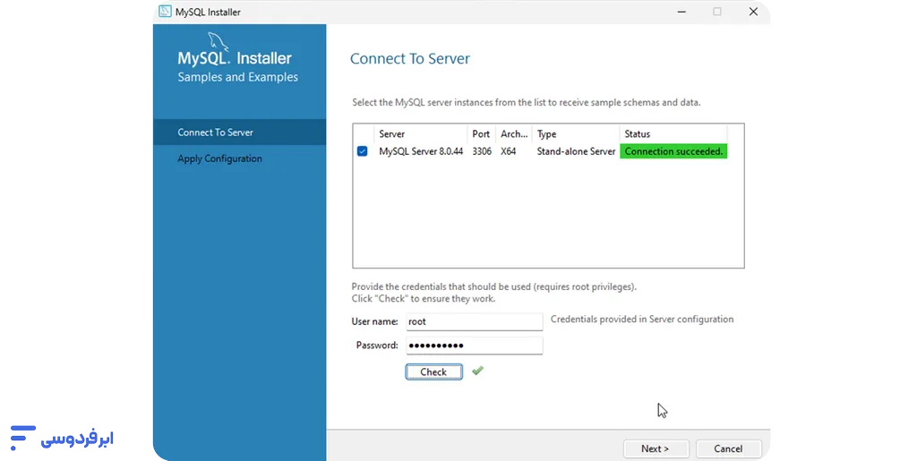Close the MySQL Installer window

click(x=753, y=12)
